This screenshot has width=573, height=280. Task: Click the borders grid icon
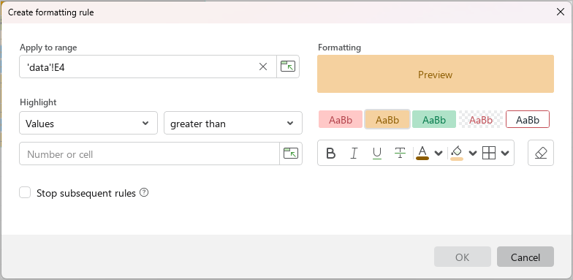[x=489, y=154]
